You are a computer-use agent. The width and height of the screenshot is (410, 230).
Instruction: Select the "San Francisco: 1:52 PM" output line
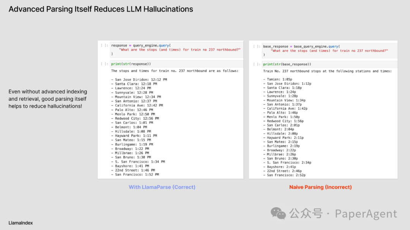[137, 175]
